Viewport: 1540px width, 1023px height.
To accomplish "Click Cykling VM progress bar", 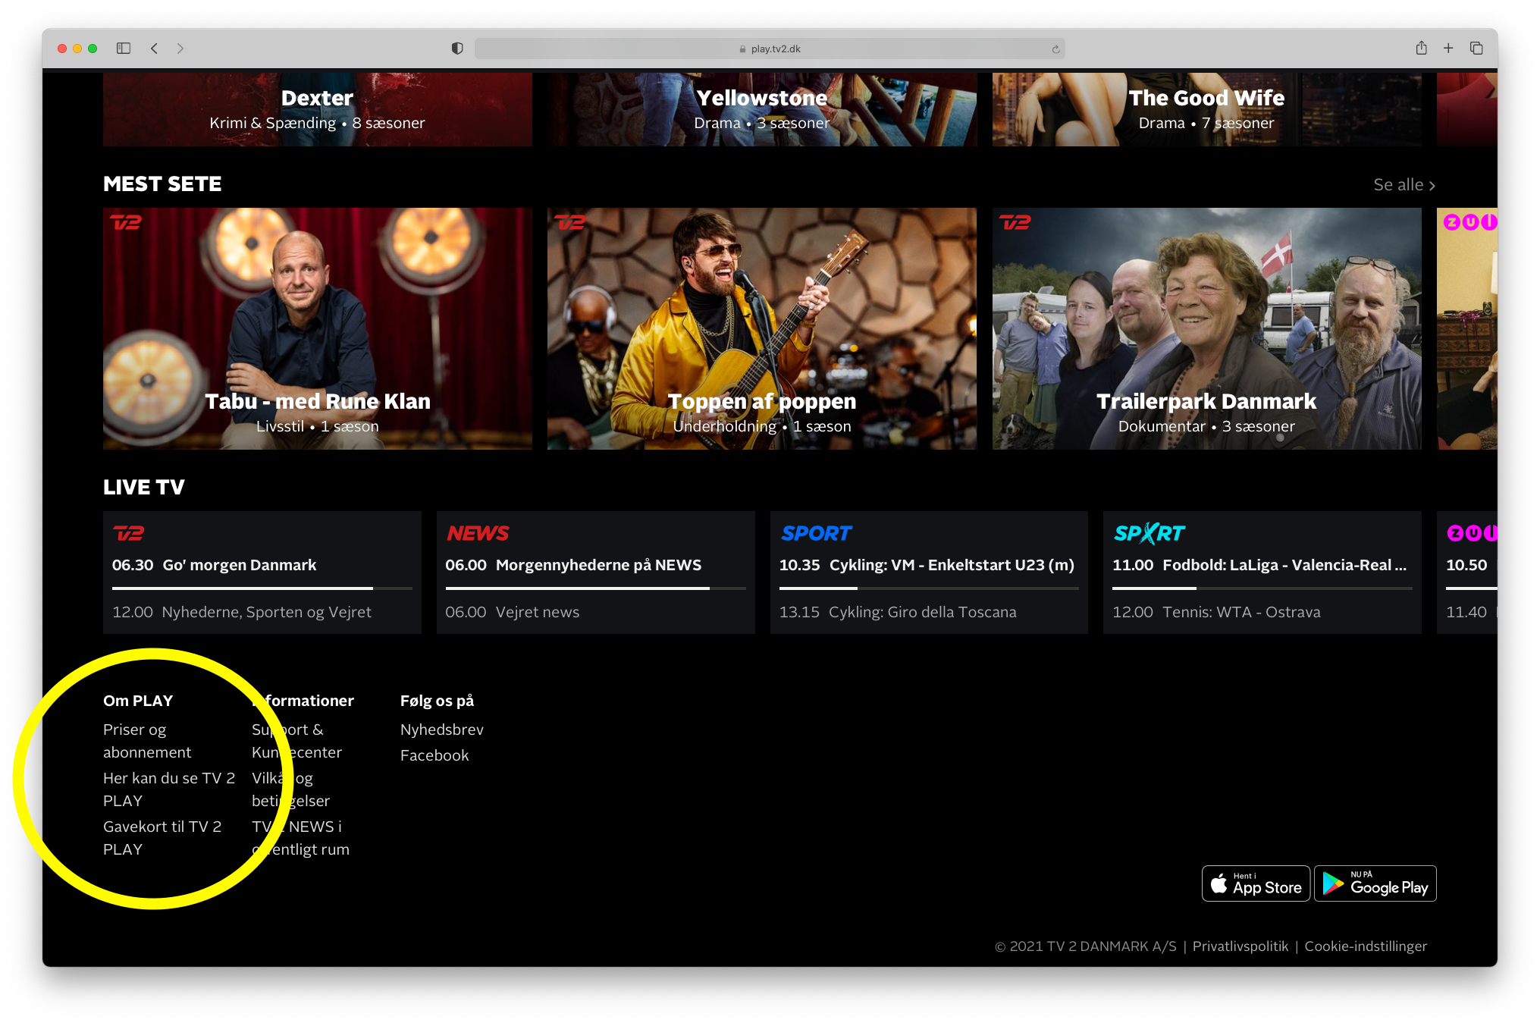I will pos(929,588).
